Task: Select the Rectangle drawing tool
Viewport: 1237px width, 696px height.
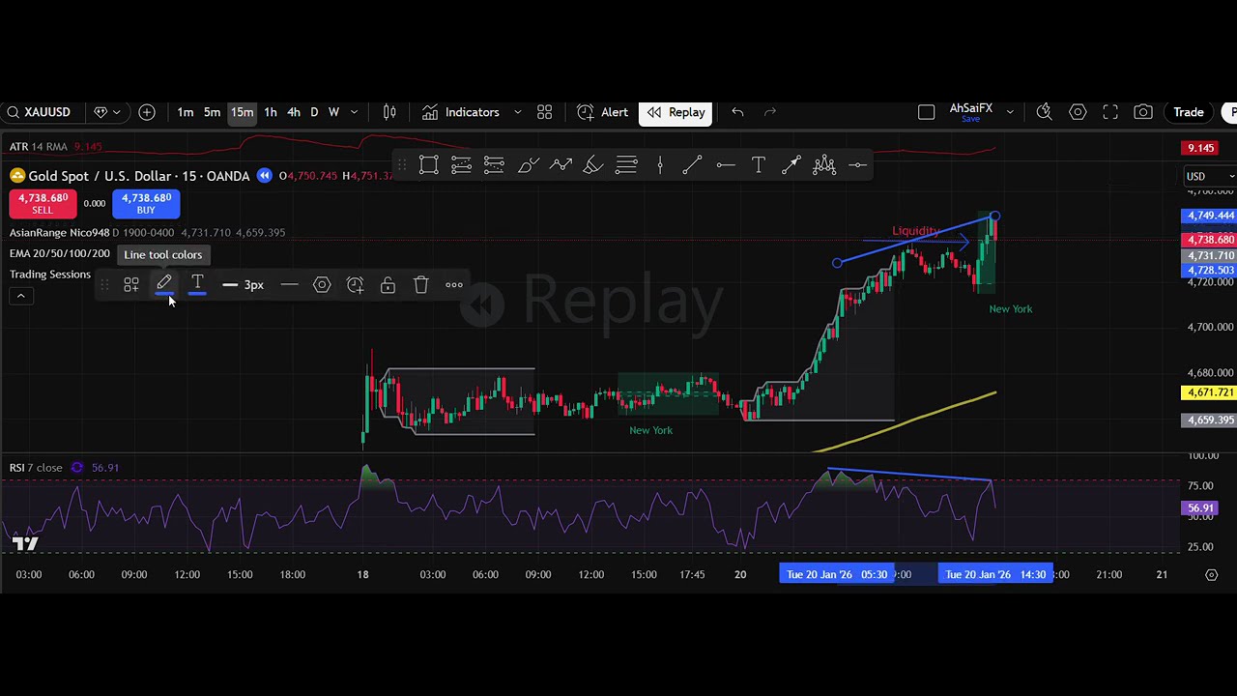Action: tap(429, 165)
